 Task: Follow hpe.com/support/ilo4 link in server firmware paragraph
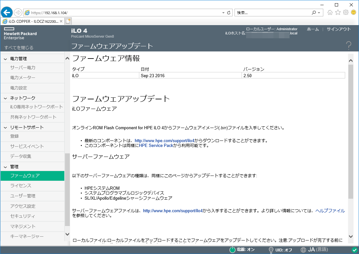(173, 211)
